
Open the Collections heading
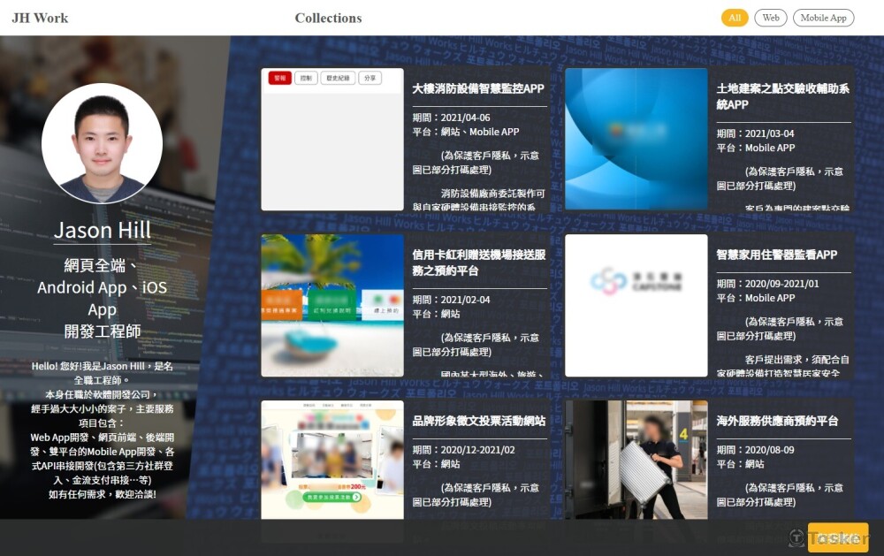click(328, 18)
